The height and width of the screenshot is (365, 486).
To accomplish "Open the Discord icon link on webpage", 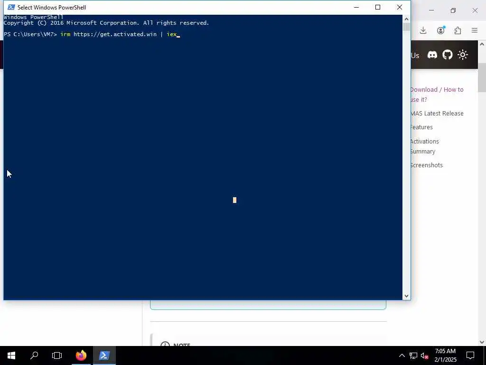I will (x=432, y=55).
